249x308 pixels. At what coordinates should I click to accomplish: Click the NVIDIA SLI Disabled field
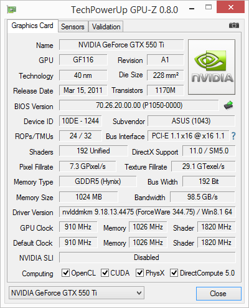coord(148,257)
